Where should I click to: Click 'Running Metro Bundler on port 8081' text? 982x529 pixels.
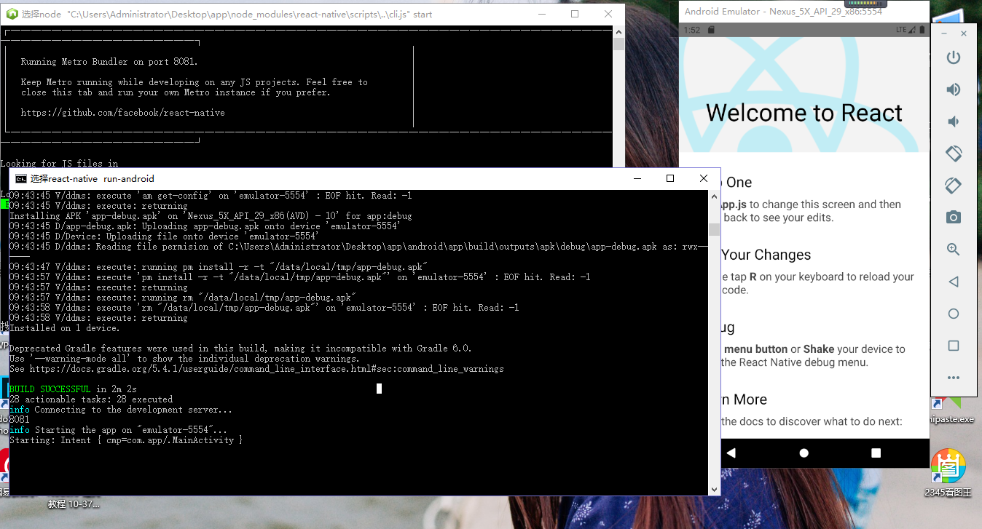coord(109,62)
